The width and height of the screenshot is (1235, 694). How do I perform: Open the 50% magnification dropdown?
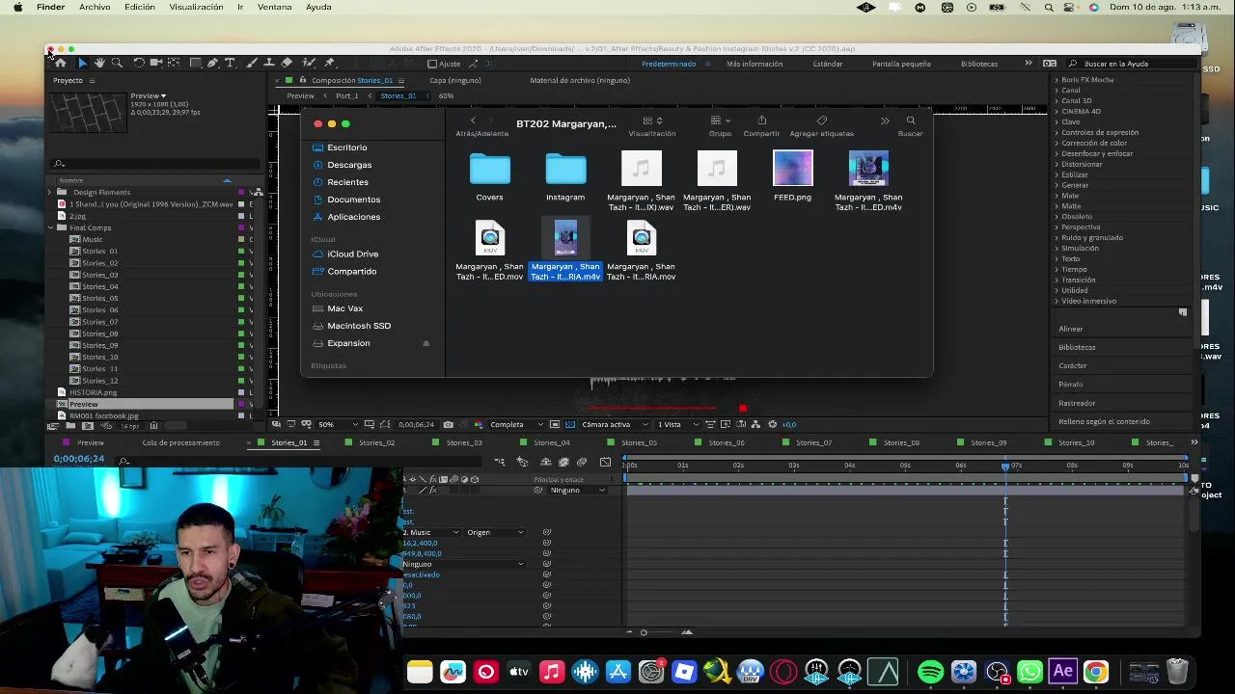coord(338,424)
